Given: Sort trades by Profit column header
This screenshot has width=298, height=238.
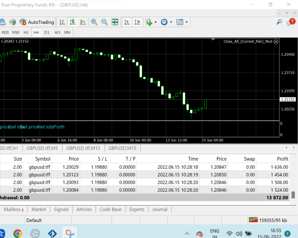Looking at the screenshot, I should click(273, 159).
